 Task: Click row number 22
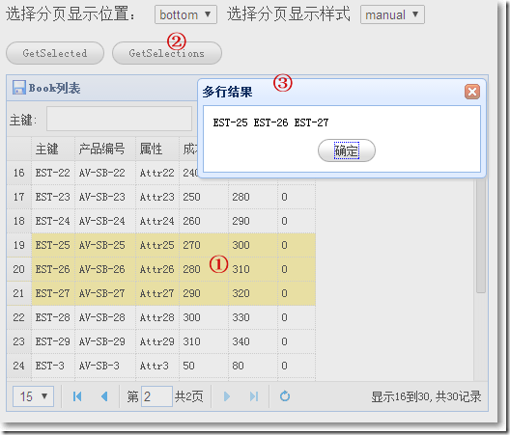pos(18,317)
